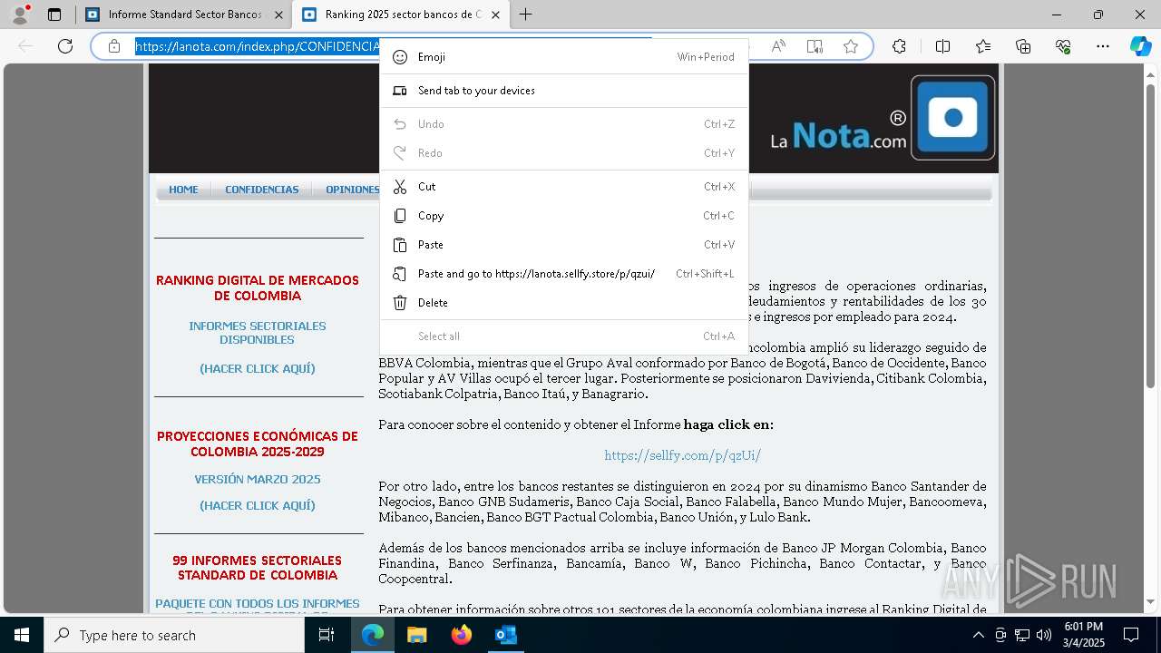Click the La Nota.com logo
The width and height of the screenshot is (1161, 653).
tap(882, 119)
